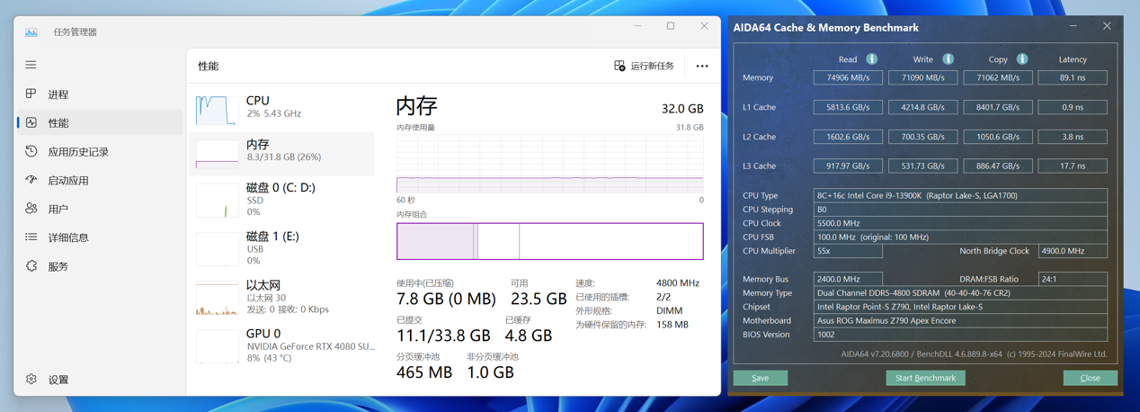Viewport: 1140px width, 412px height.
Task: Minimize the AIDA64 benchmark window
Action: [x=1073, y=26]
